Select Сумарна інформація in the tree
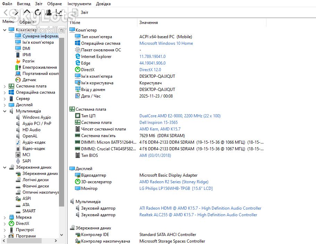 (40, 36)
